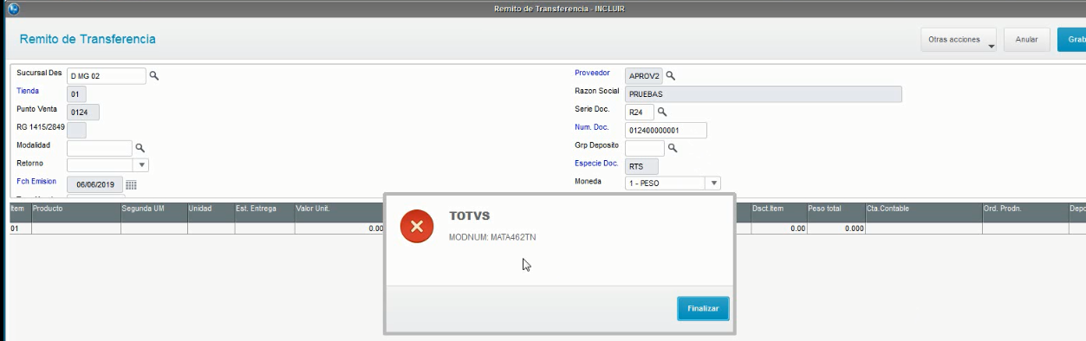
Task: Focus the Grp Deposito input field
Action: point(645,148)
